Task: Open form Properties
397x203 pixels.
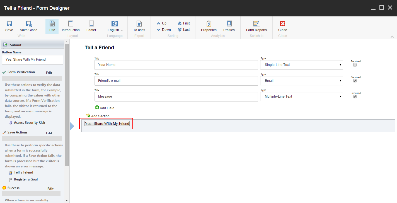Action: tap(209, 26)
